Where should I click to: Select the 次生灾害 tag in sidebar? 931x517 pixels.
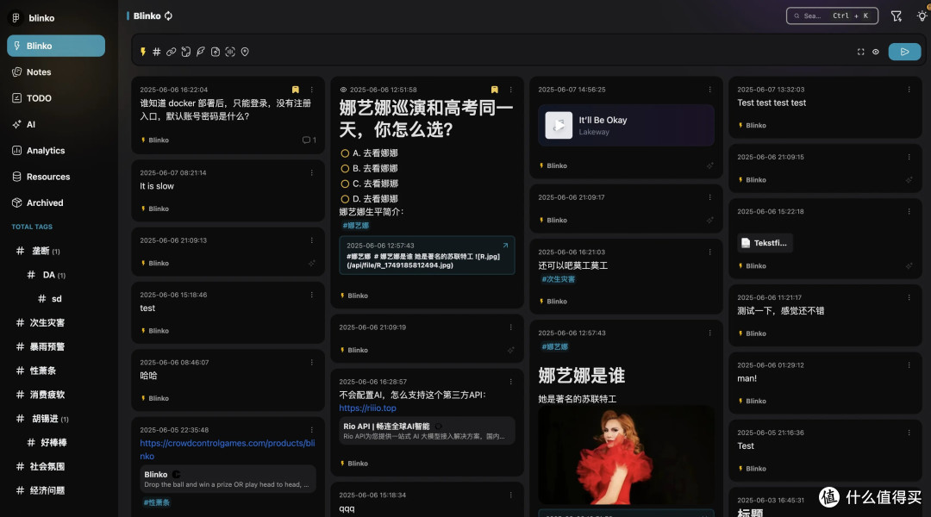(x=47, y=323)
